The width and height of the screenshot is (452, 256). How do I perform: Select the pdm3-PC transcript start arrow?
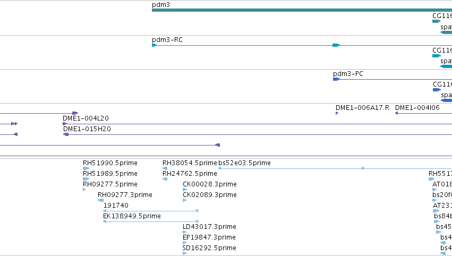pyautogui.click(x=336, y=79)
